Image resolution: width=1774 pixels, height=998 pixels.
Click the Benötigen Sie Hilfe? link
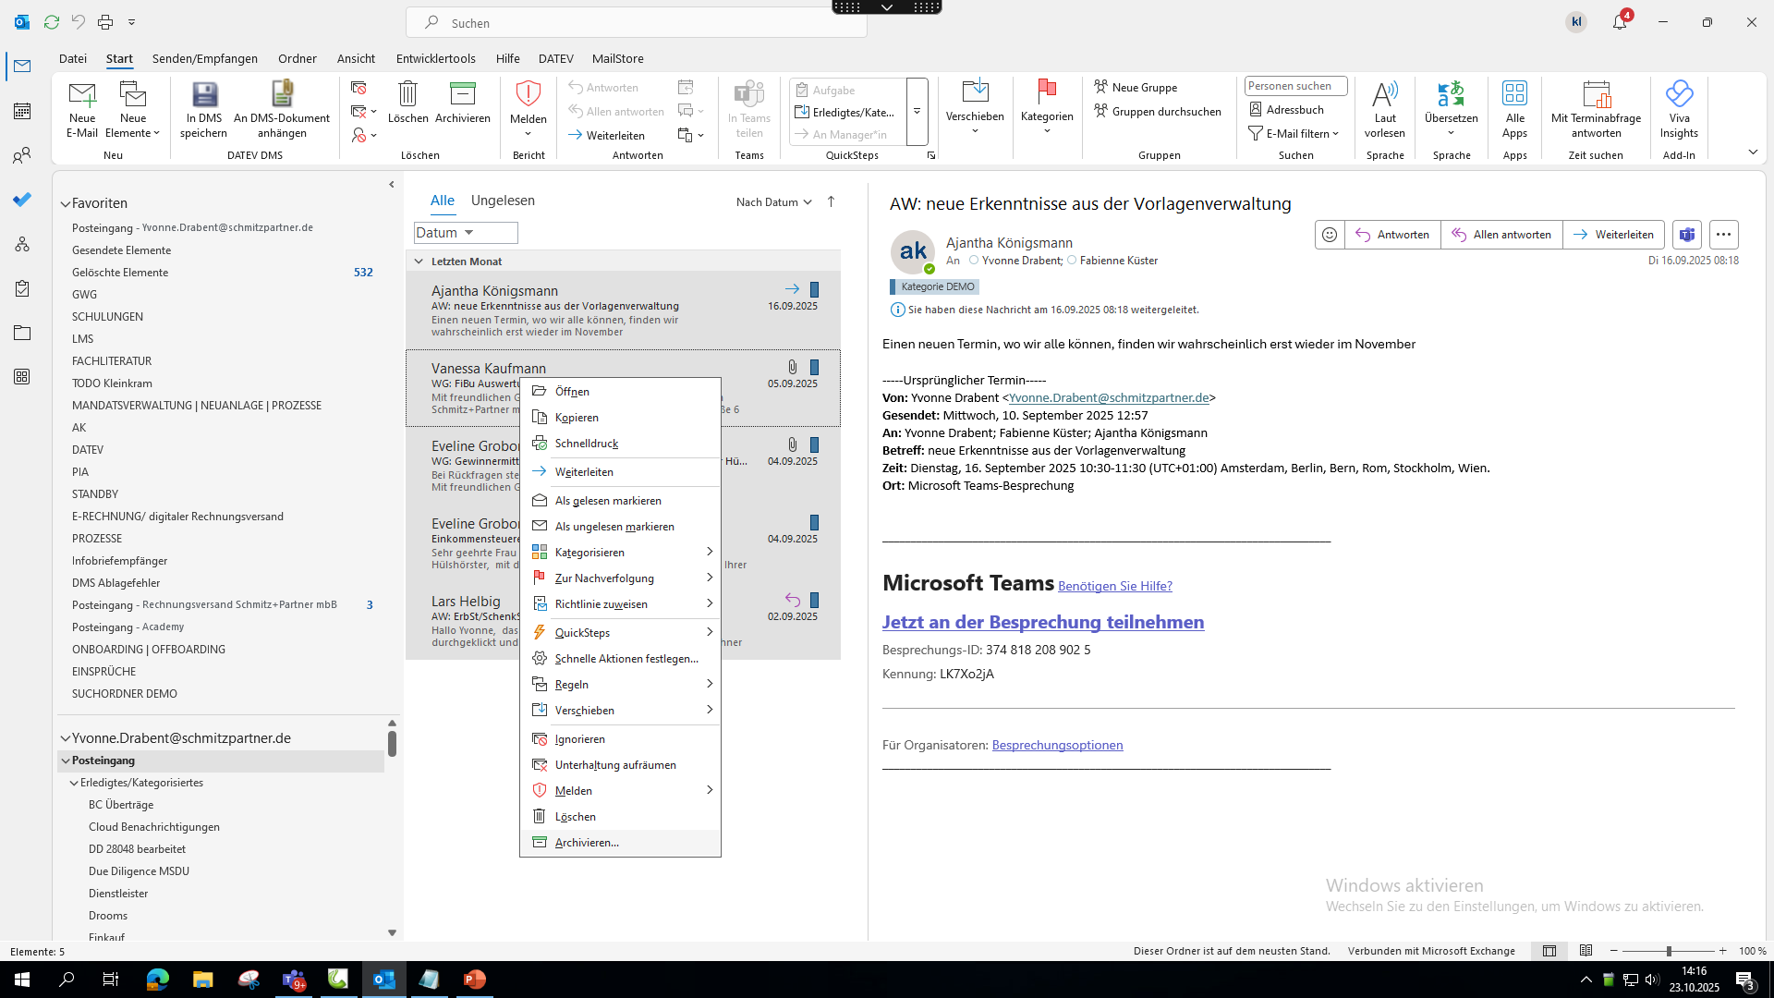click(x=1115, y=586)
